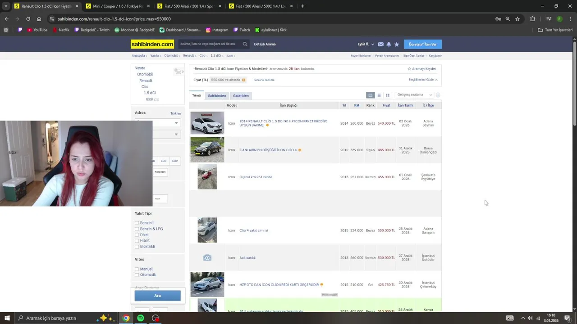Bookmark this page with star icon
The height and width of the screenshot is (324, 577).
click(x=517, y=19)
